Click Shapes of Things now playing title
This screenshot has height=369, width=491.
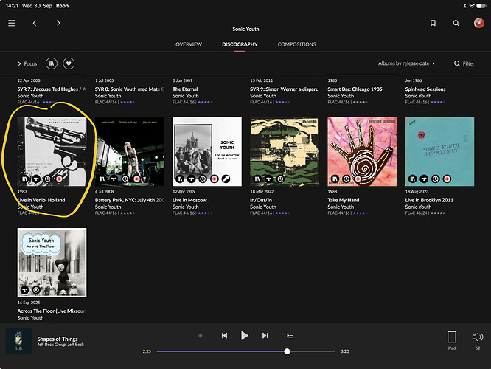point(58,339)
